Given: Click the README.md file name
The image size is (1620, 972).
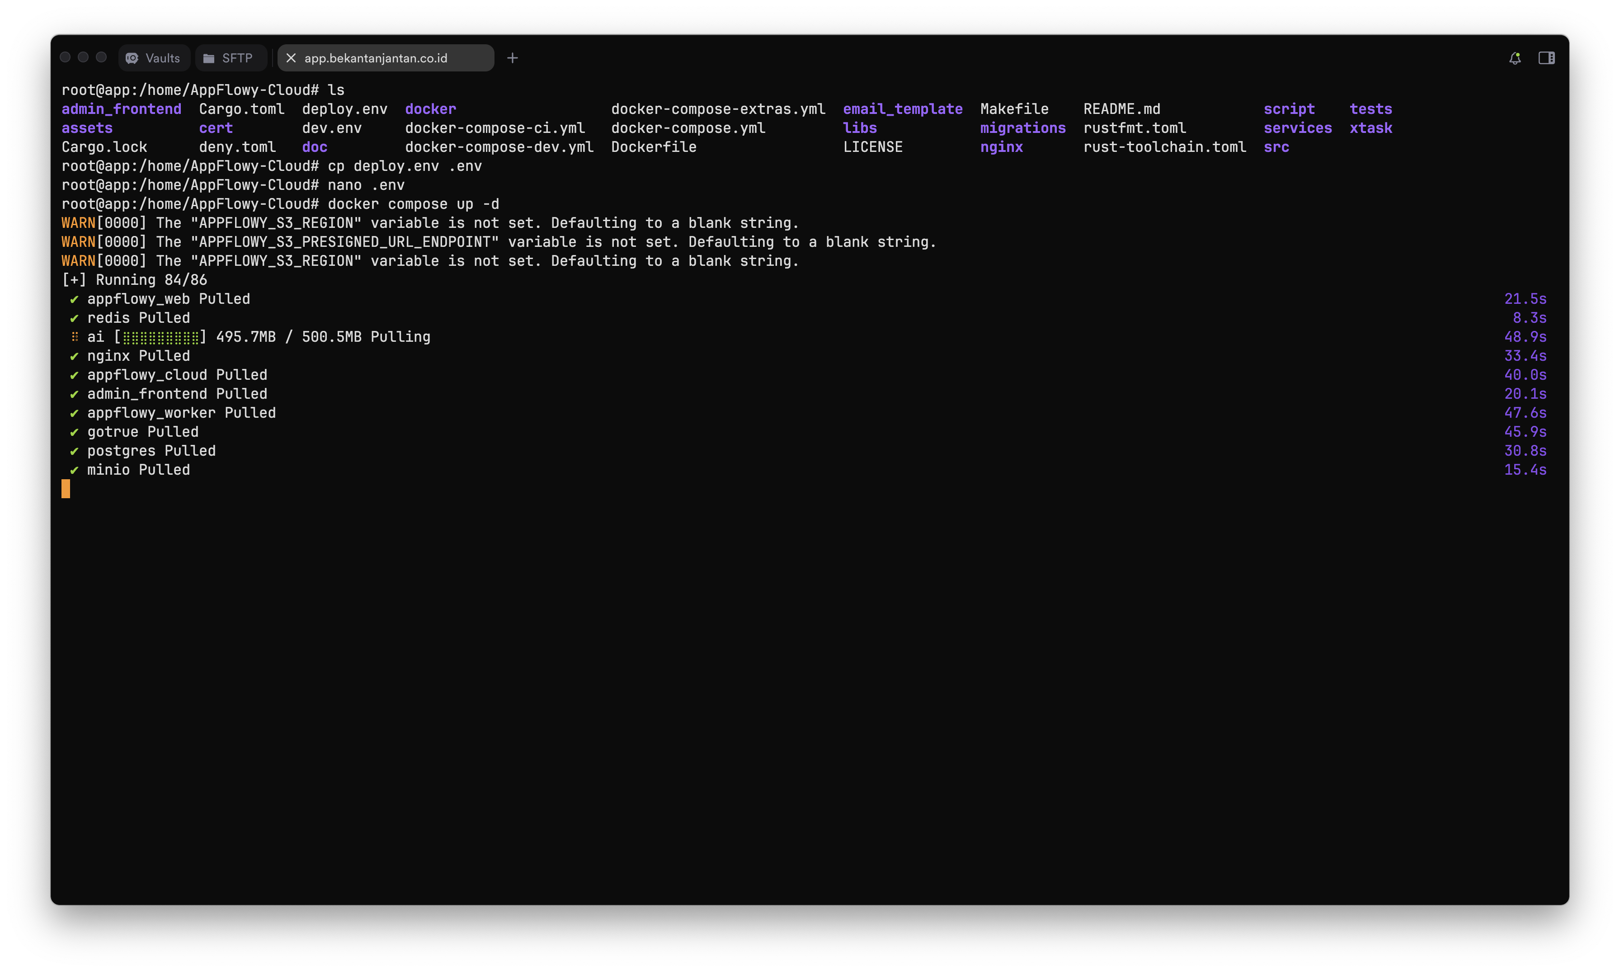Looking at the screenshot, I should pos(1122,109).
